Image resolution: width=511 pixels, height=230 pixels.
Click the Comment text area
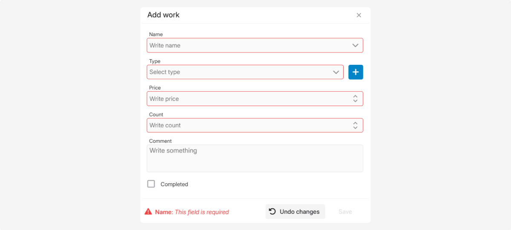(255, 158)
